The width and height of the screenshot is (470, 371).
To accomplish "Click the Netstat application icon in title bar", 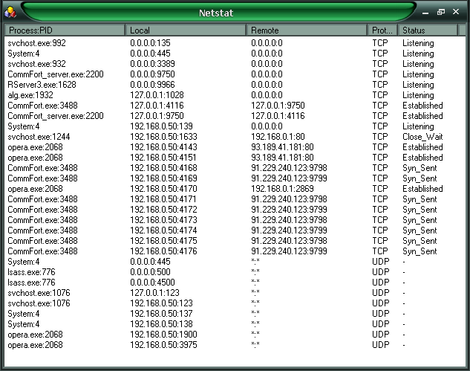I will [10, 10].
